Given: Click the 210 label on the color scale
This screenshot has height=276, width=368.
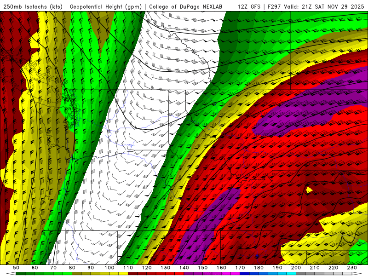Looking at the screenshot, I should [315, 268].
